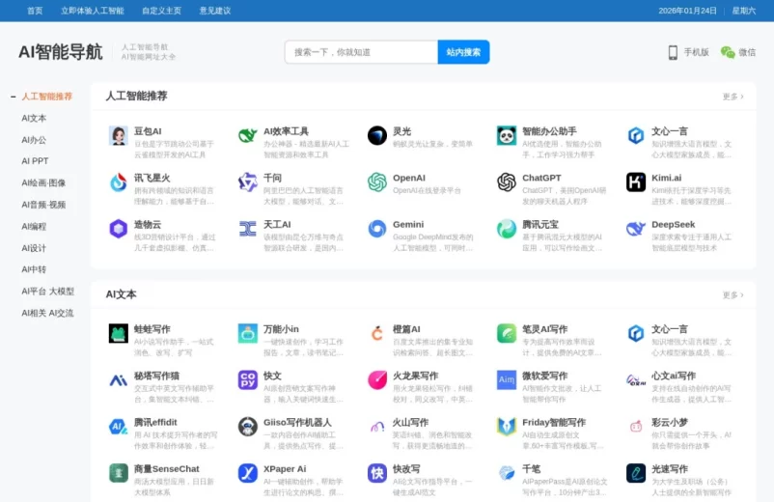The height and width of the screenshot is (502, 774).
Task: Open the 千笔 link
Action: 531,468
